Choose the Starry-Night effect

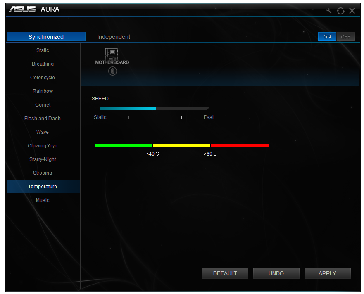coord(43,159)
